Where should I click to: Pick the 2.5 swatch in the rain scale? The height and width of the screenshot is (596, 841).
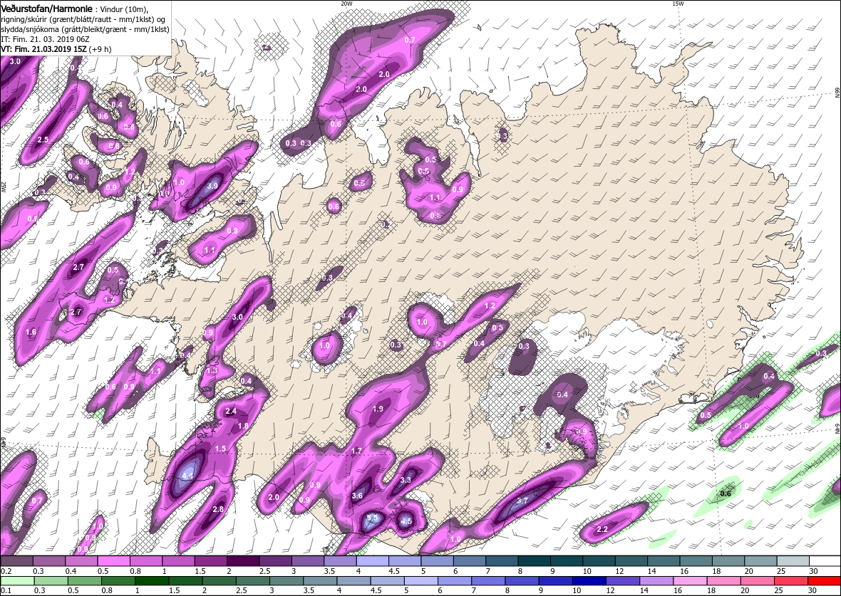click(x=252, y=581)
